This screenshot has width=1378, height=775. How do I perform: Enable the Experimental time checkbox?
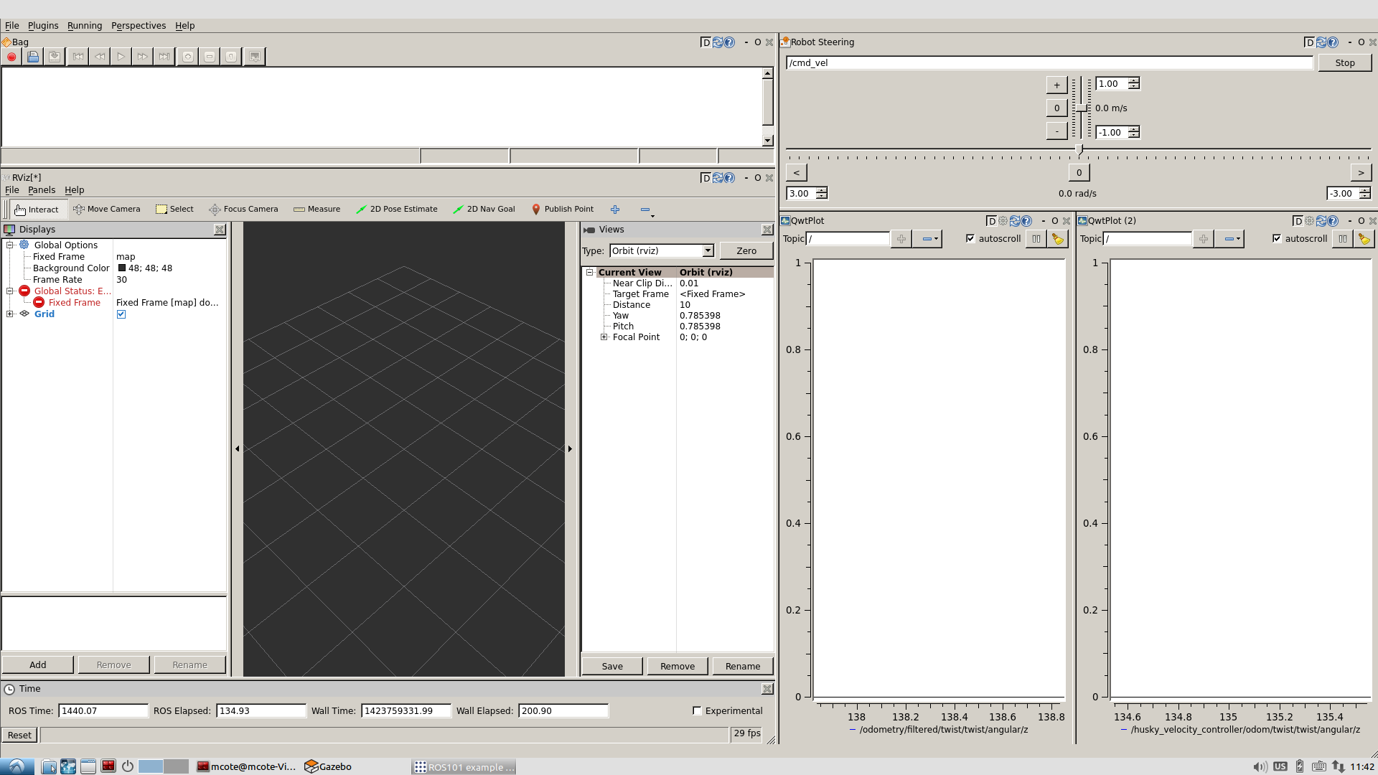pos(697,710)
